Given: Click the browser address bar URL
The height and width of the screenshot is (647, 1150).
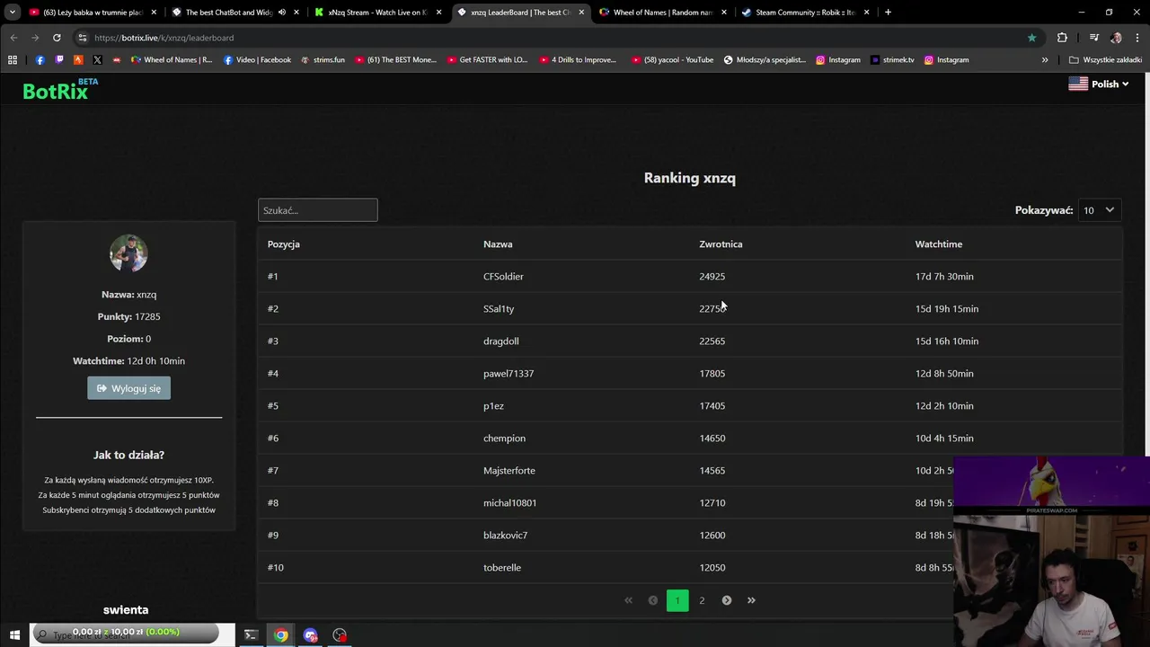Looking at the screenshot, I should (x=164, y=38).
